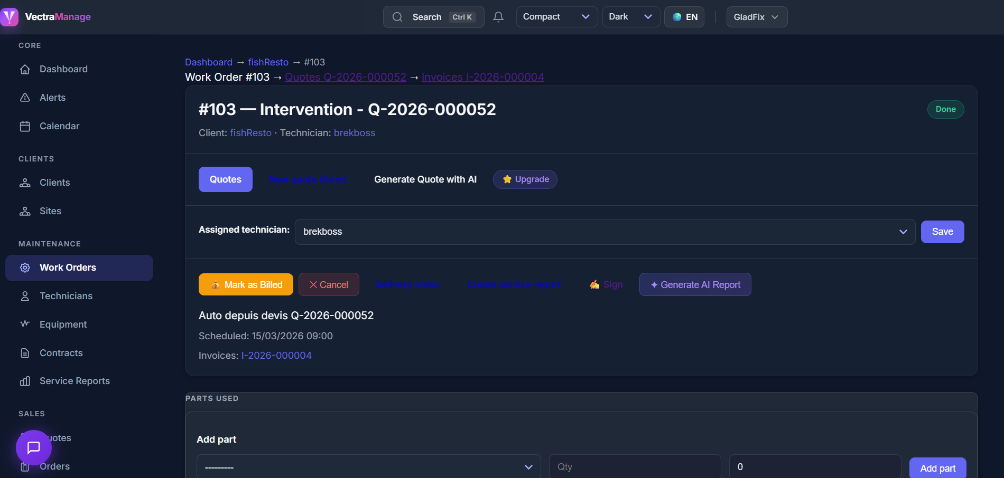The width and height of the screenshot is (1004, 478).
Task: Click 'Auto depuis devis Q-2026-000052' text
Action: pyautogui.click(x=286, y=316)
